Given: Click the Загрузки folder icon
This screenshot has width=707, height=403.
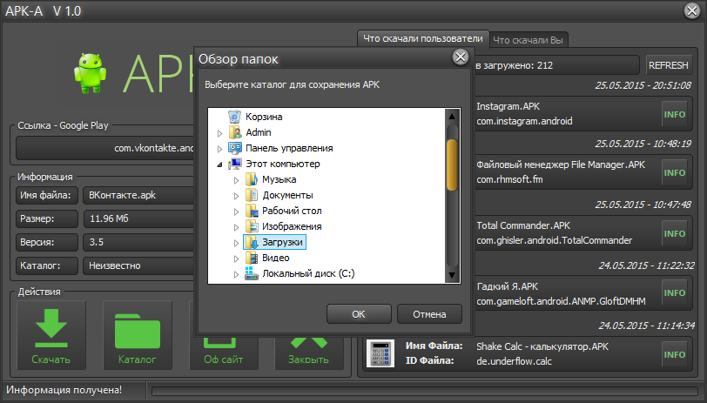Looking at the screenshot, I should pyautogui.click(x=251, y=242).
